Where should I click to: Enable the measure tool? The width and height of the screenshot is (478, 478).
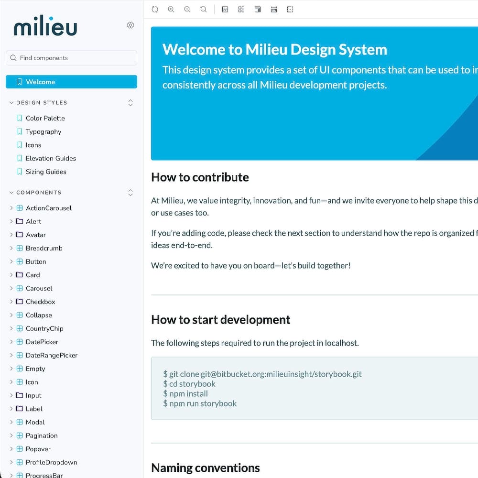tap(274, 9)
